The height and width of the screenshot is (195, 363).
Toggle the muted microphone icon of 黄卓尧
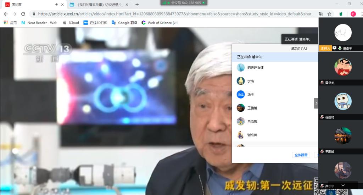[322, 83]
